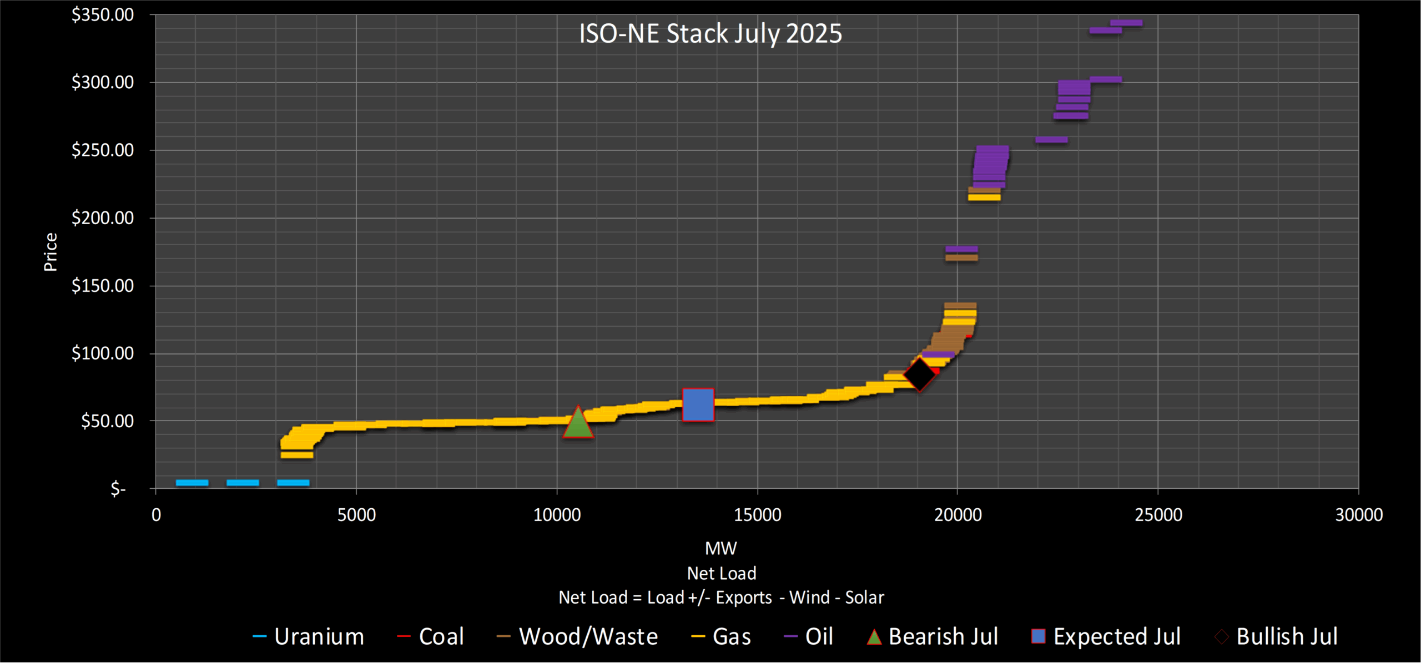Image resolution: width=1421 pixels, height=663 pixels.
Task: Click the Net Load formula text
Action: (720, 598)
